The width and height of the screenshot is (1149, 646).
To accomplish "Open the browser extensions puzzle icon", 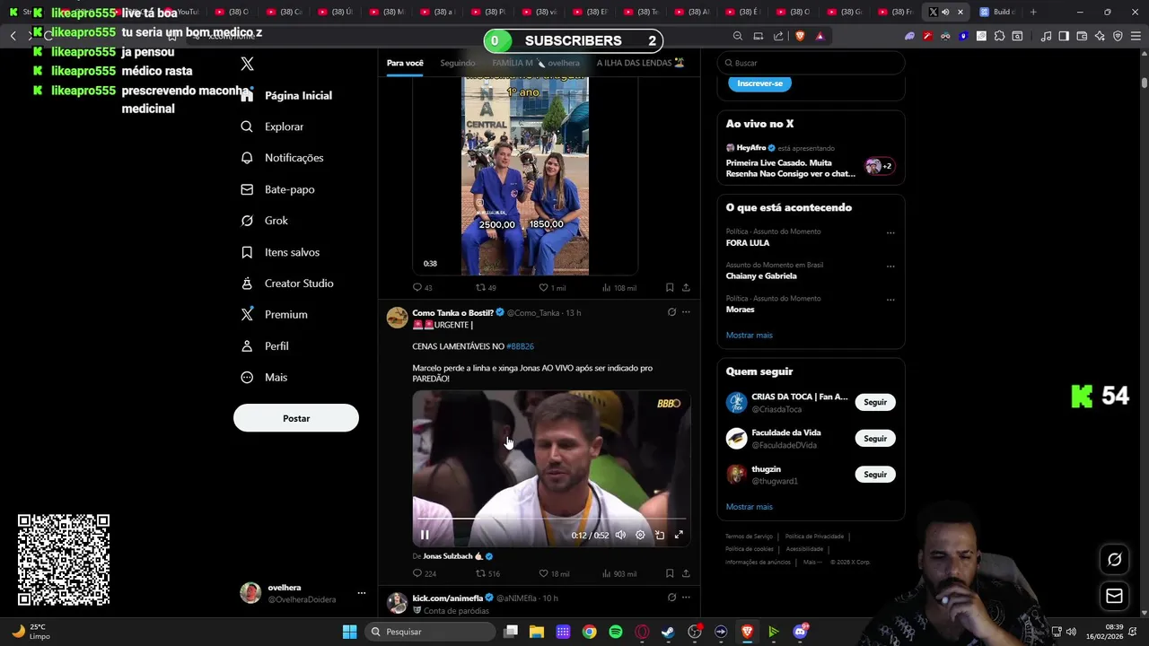I will [x=999, y=36].
